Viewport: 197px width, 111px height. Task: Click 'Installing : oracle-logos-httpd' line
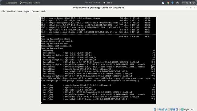pyautogui.click(x=99, y=69)
